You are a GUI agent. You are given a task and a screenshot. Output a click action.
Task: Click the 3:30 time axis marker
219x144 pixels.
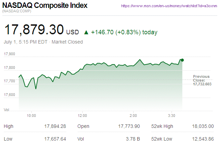pyautogui.click(x=172, y=116)
